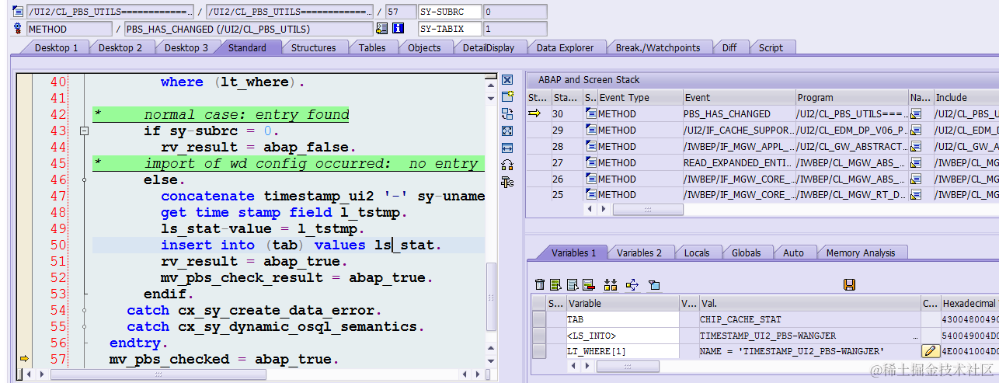
Task: Switch to the Desktop 3 tab
Action: pyautogui.click(x=186, y=47)
